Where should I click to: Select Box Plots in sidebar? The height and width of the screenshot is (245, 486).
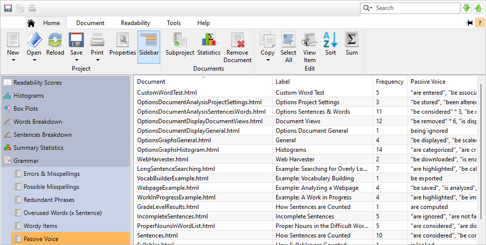[x=66, y=109]
